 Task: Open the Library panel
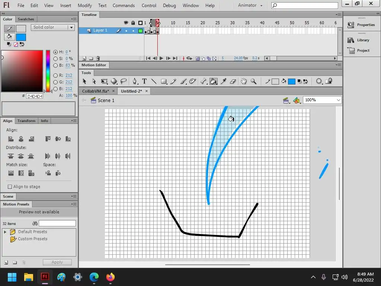[x=359, y=40]
